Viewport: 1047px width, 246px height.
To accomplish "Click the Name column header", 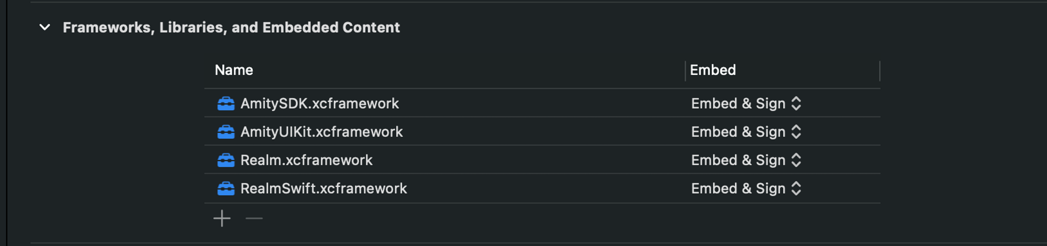I will pyautogui.click(x=234, y=70).
